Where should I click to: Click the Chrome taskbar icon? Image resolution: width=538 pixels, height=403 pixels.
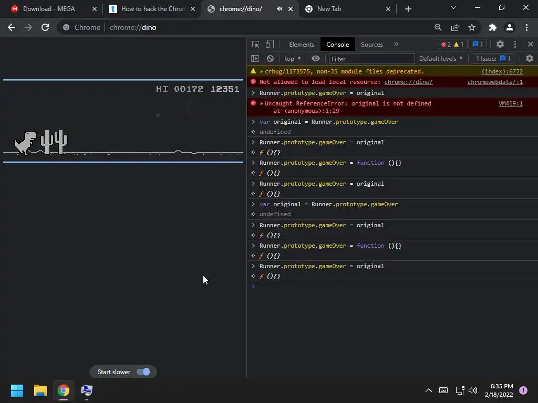pos(64,390)
